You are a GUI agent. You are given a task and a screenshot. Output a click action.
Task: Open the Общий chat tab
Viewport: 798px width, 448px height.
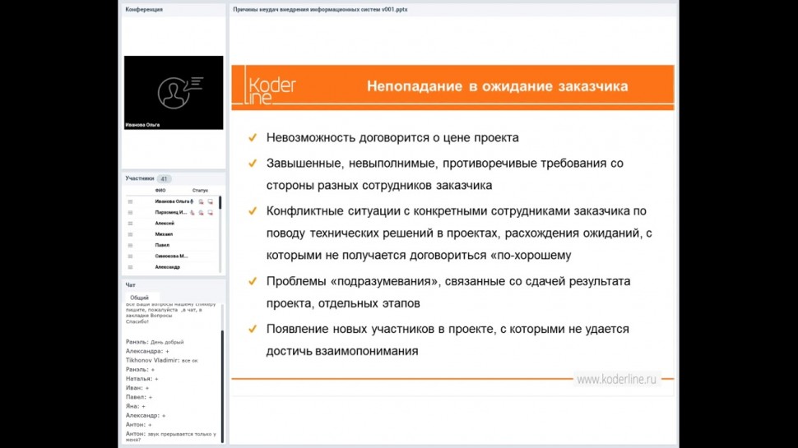[x=140, y=298]
